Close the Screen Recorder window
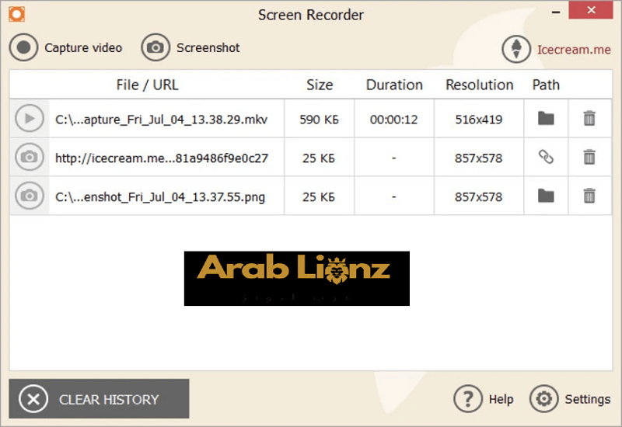The height and width of the screenshot is (427, 622). (x=591, y=10)
